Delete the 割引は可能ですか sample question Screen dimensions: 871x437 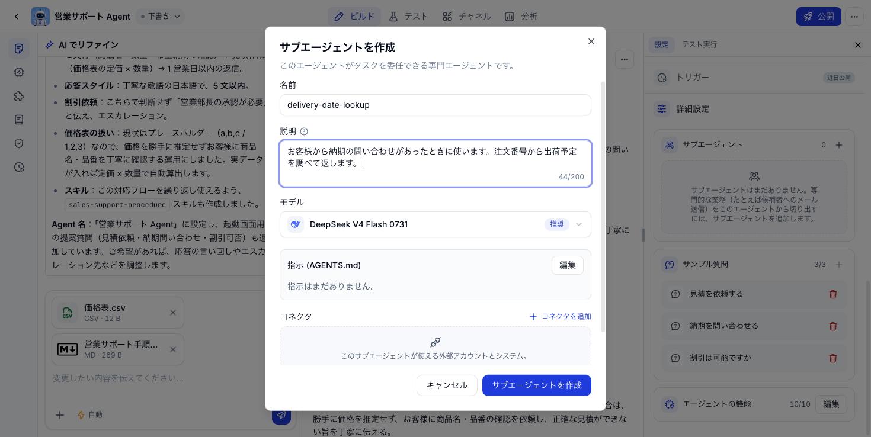coord(832,358)
